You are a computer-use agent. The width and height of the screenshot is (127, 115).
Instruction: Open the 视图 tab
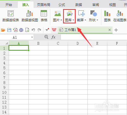(113, 5)
